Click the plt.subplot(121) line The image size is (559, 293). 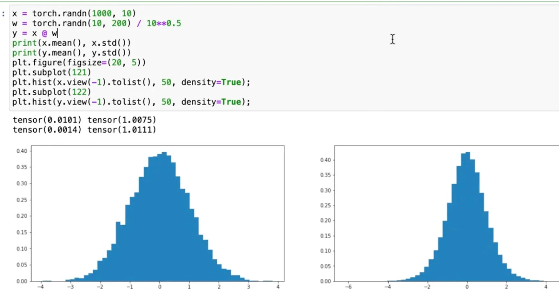pos(51,72)
